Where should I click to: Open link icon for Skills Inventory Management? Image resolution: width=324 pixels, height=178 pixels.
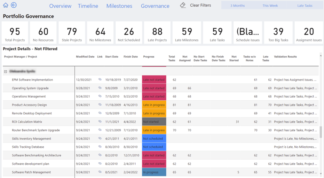pos(100,138)
